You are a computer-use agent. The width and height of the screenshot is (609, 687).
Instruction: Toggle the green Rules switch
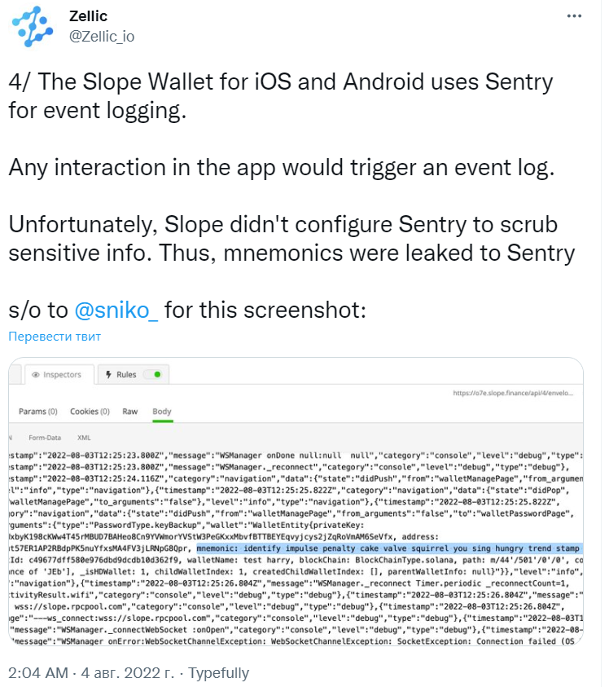click(x=153, y=375)
